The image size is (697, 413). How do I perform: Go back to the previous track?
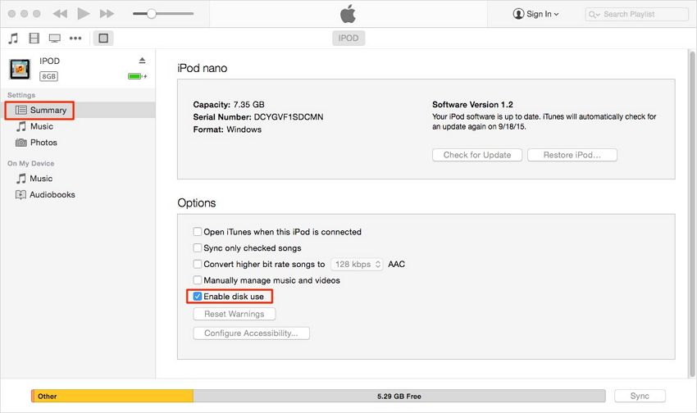point(60,14)
